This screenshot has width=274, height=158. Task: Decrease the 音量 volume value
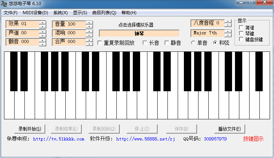point(89,26)
